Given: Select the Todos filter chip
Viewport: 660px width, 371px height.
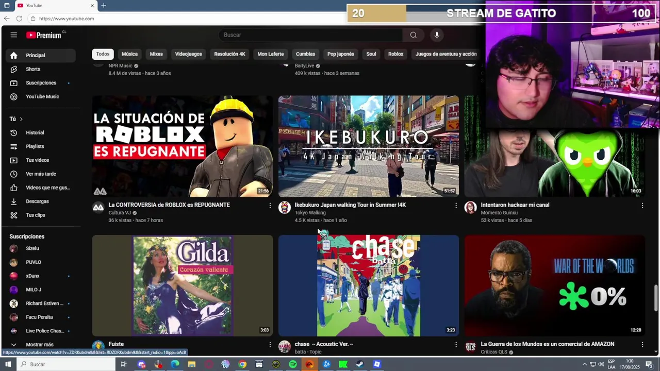Looking at the screenshot, I should (x=103, y=54).
